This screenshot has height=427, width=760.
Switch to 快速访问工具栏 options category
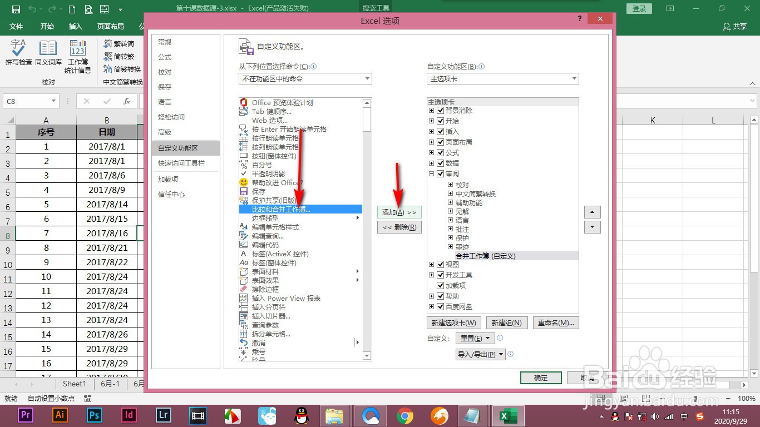point(186,163)
